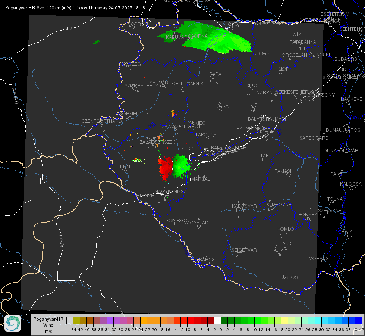Click the TATA city label
Viewport: 365px width, 336px height.
[x=296, y=34]
